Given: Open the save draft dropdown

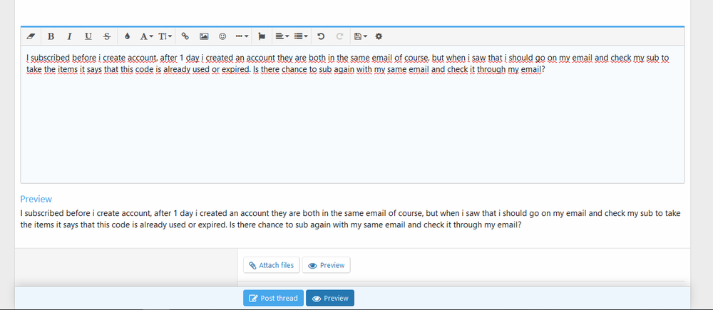Looking at the screenshot, I should (361, 36).
